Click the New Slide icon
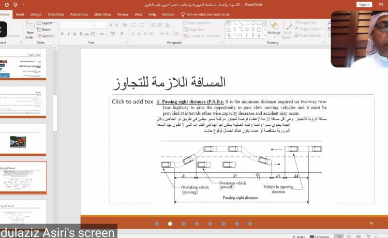 (x=30, y=25)
